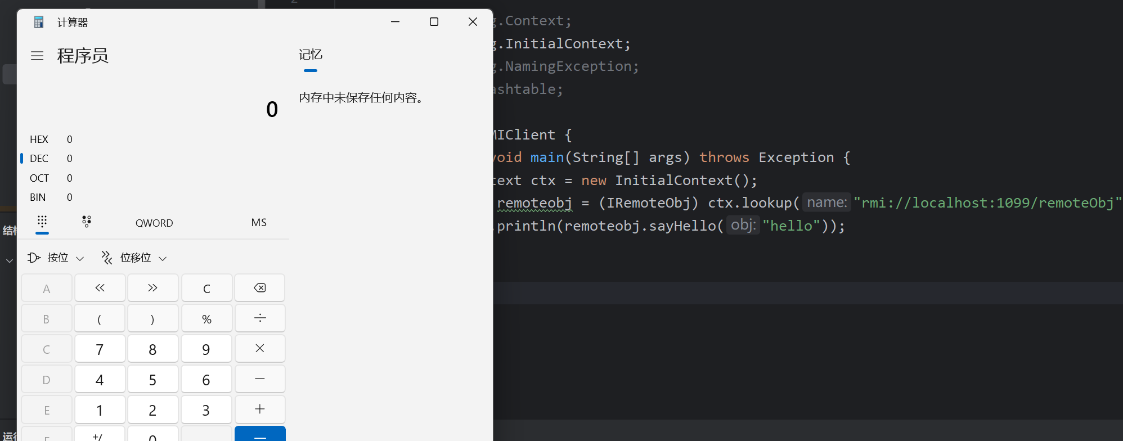Image resolution: width=1123 pixels, height=441 pixels.
Task: Click the plus + key
Action: click(260, 409)
